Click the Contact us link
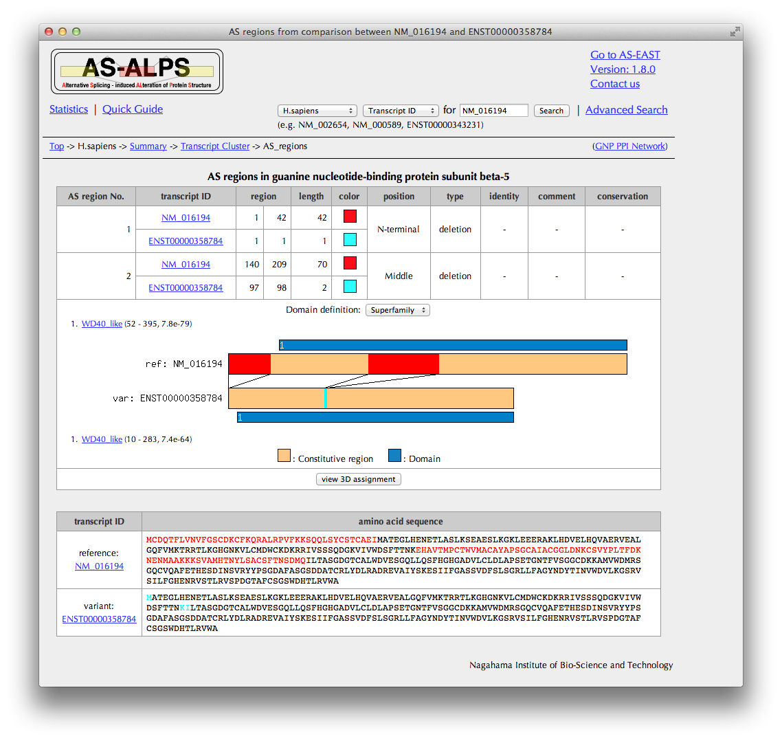Viewport: 782px width, 741px height. pyautogui.click(x=614, y=84)
